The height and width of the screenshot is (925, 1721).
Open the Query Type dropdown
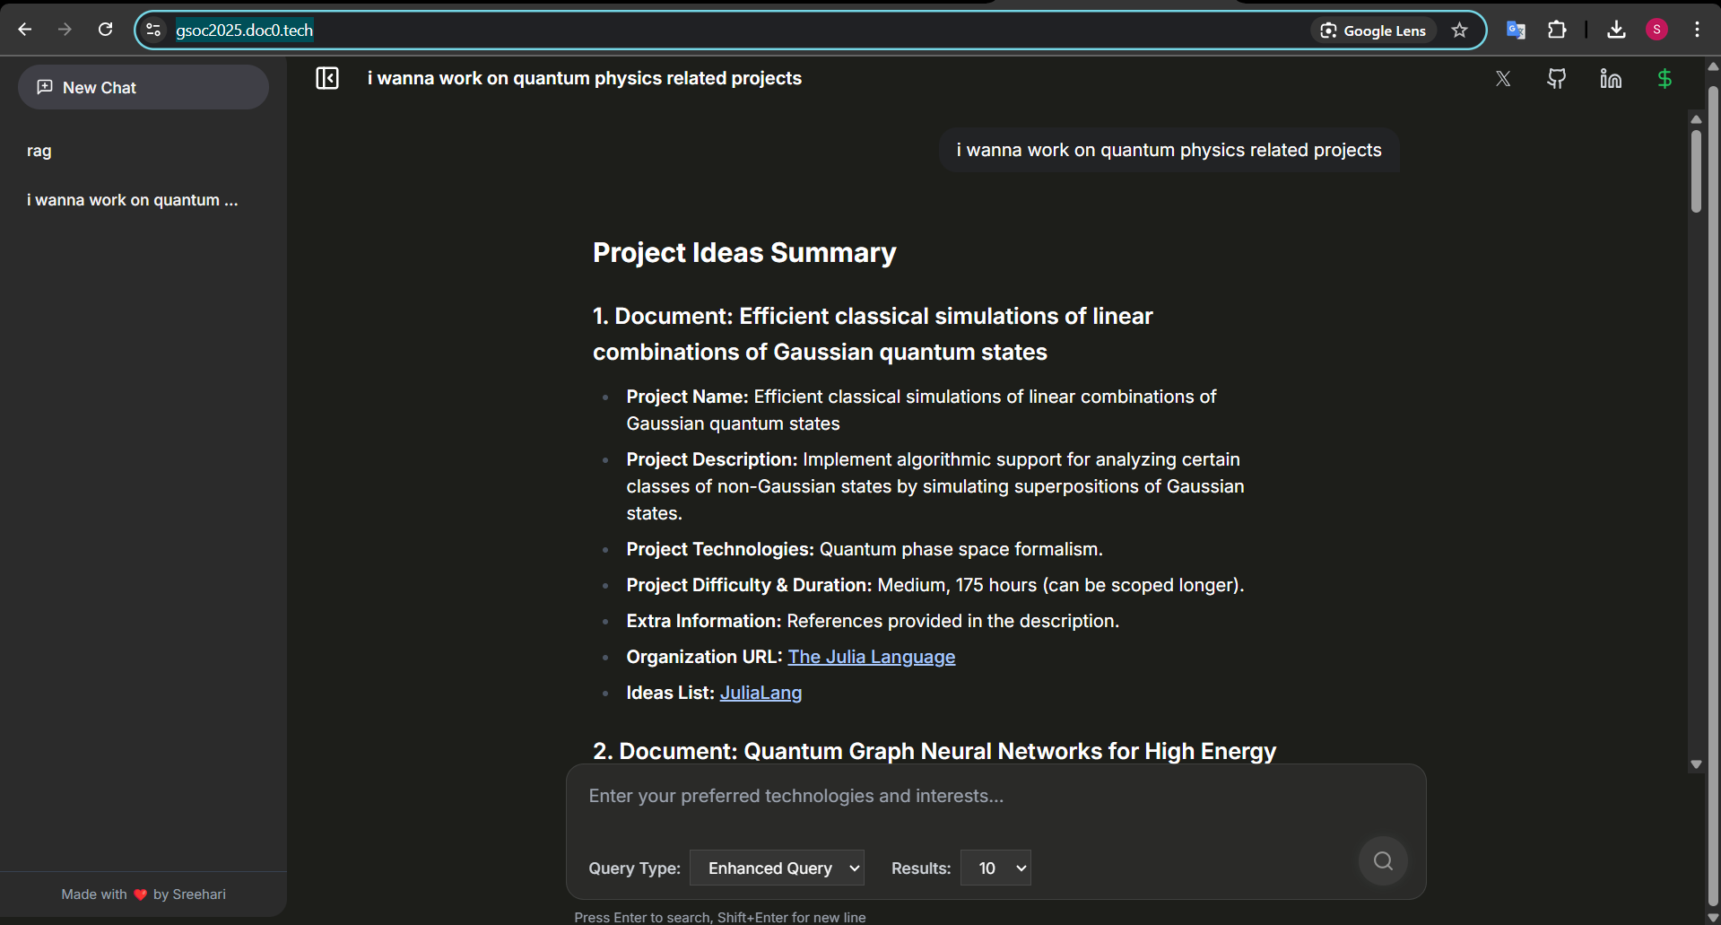coord(777,868)
